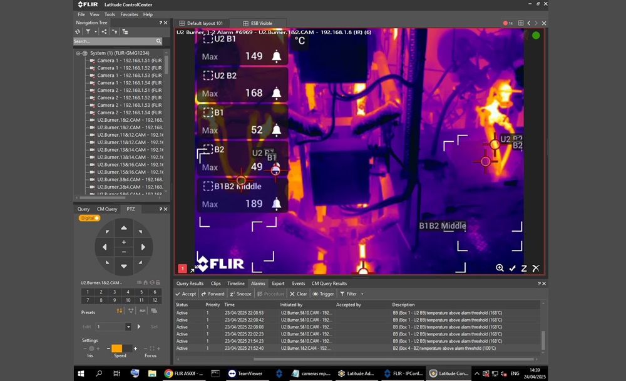Viewport: 626px width, 381px height.
Task: Accept alarm with checkmark icon on video tile
Action: coord(513,268)
